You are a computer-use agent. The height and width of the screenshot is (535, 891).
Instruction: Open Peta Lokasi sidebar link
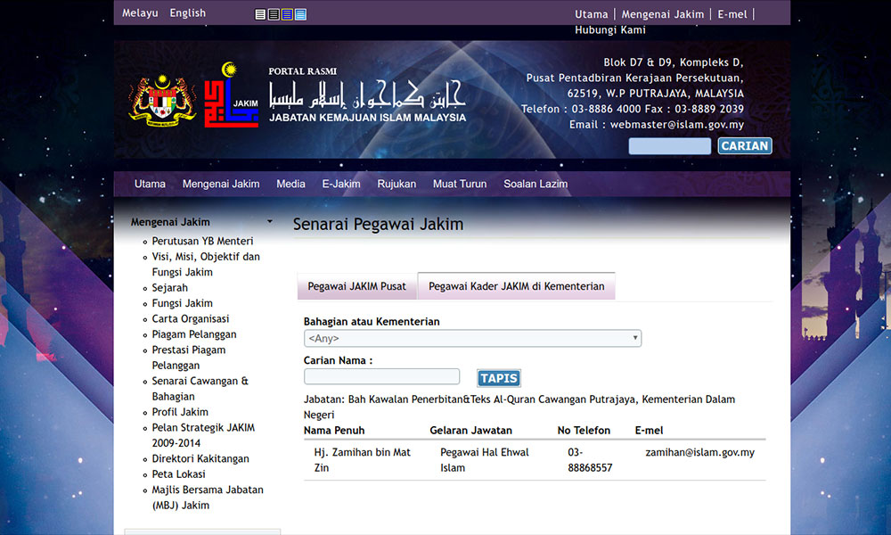pyautogui.click(x=178, y=474)
